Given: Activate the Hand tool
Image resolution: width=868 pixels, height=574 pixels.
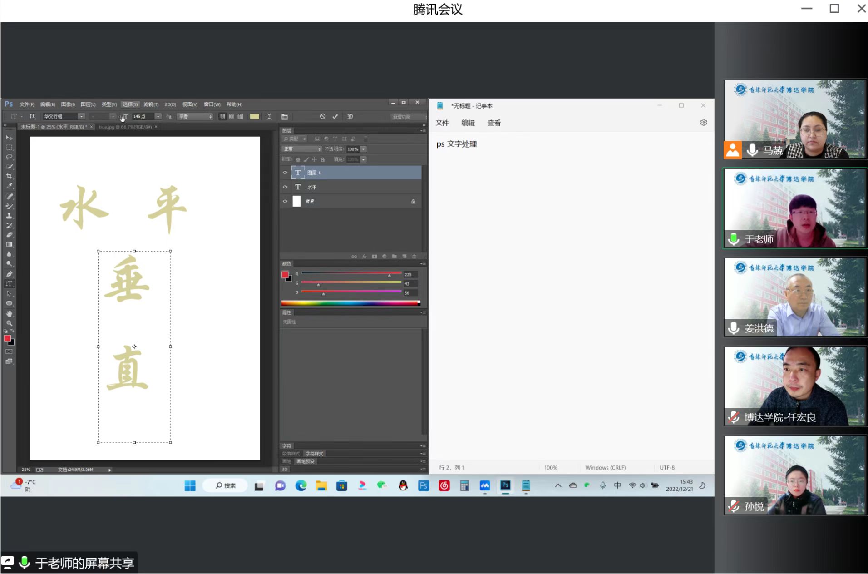Looking at the screenshot, I should 9,314.
